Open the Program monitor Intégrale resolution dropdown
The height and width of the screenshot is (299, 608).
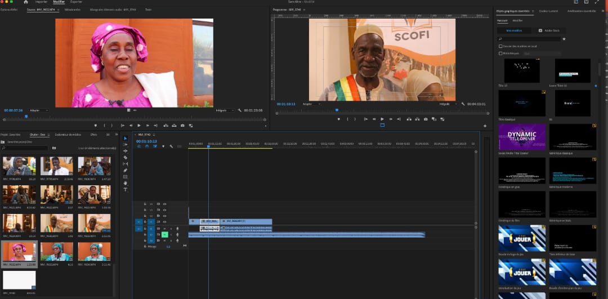click(448, 104)
